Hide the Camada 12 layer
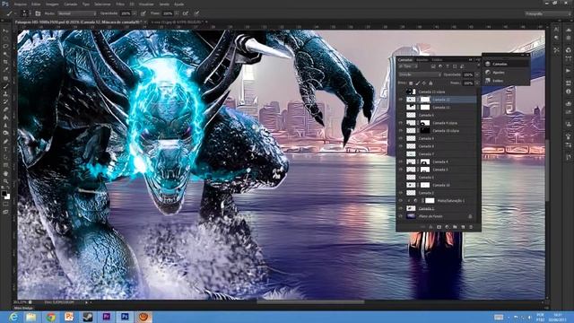574x323 pixels. click(401, 100)
